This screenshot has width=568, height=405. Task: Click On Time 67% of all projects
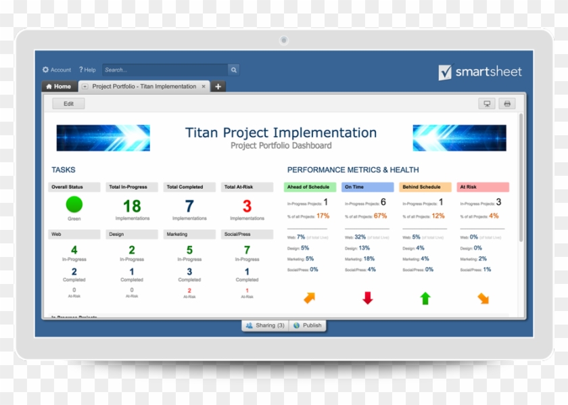pyautogui.click(x=380, y=216)
